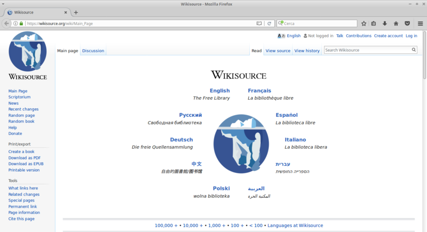Open the View history tab
This screenshot has width=427, height=232.
click(307, 51)
